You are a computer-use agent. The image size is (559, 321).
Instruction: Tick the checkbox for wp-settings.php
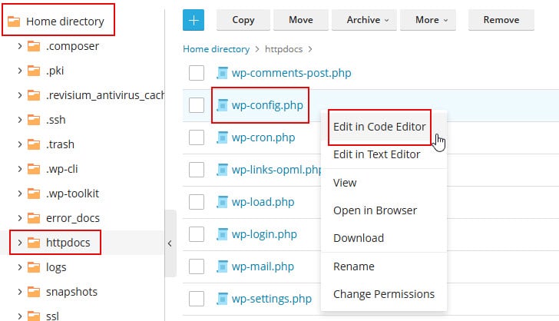click(x=197, y=299)
